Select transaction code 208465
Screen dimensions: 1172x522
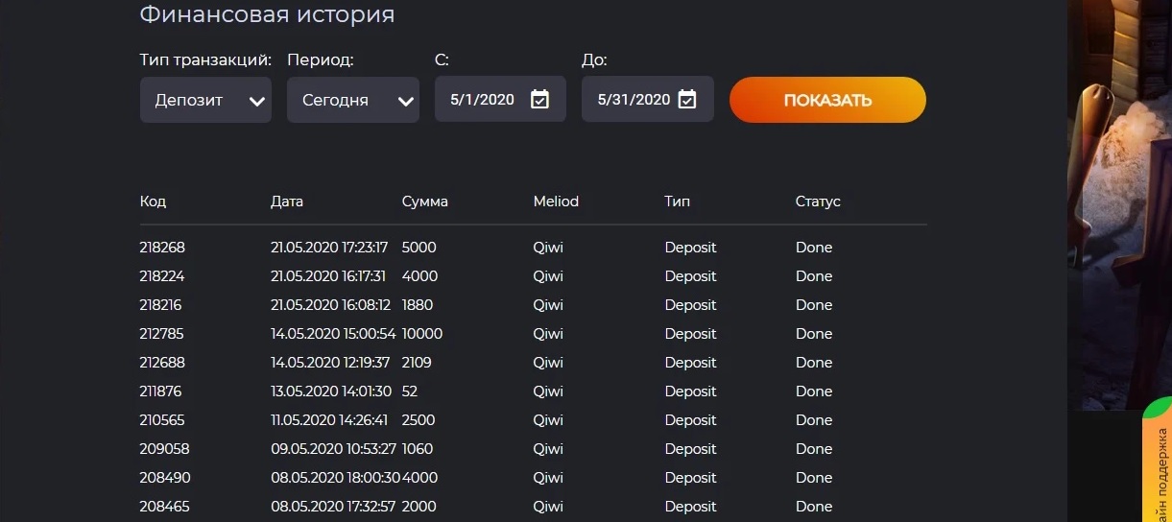click(x=164, y=507)
